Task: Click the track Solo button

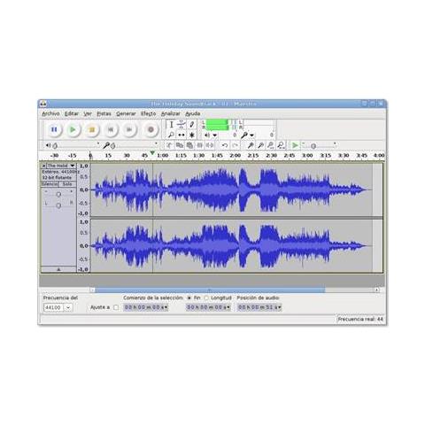Action: pyautogui.click(x=67, y=184)
